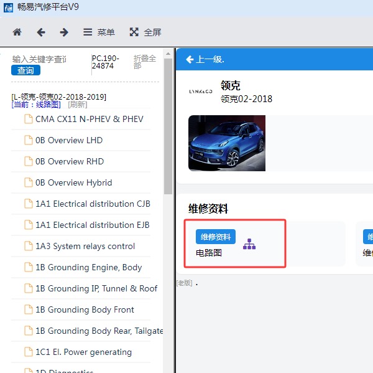373x373 pixels.
Task: Go back via 上一级 button
Action: pyautogui.click(x=205, y=59)
